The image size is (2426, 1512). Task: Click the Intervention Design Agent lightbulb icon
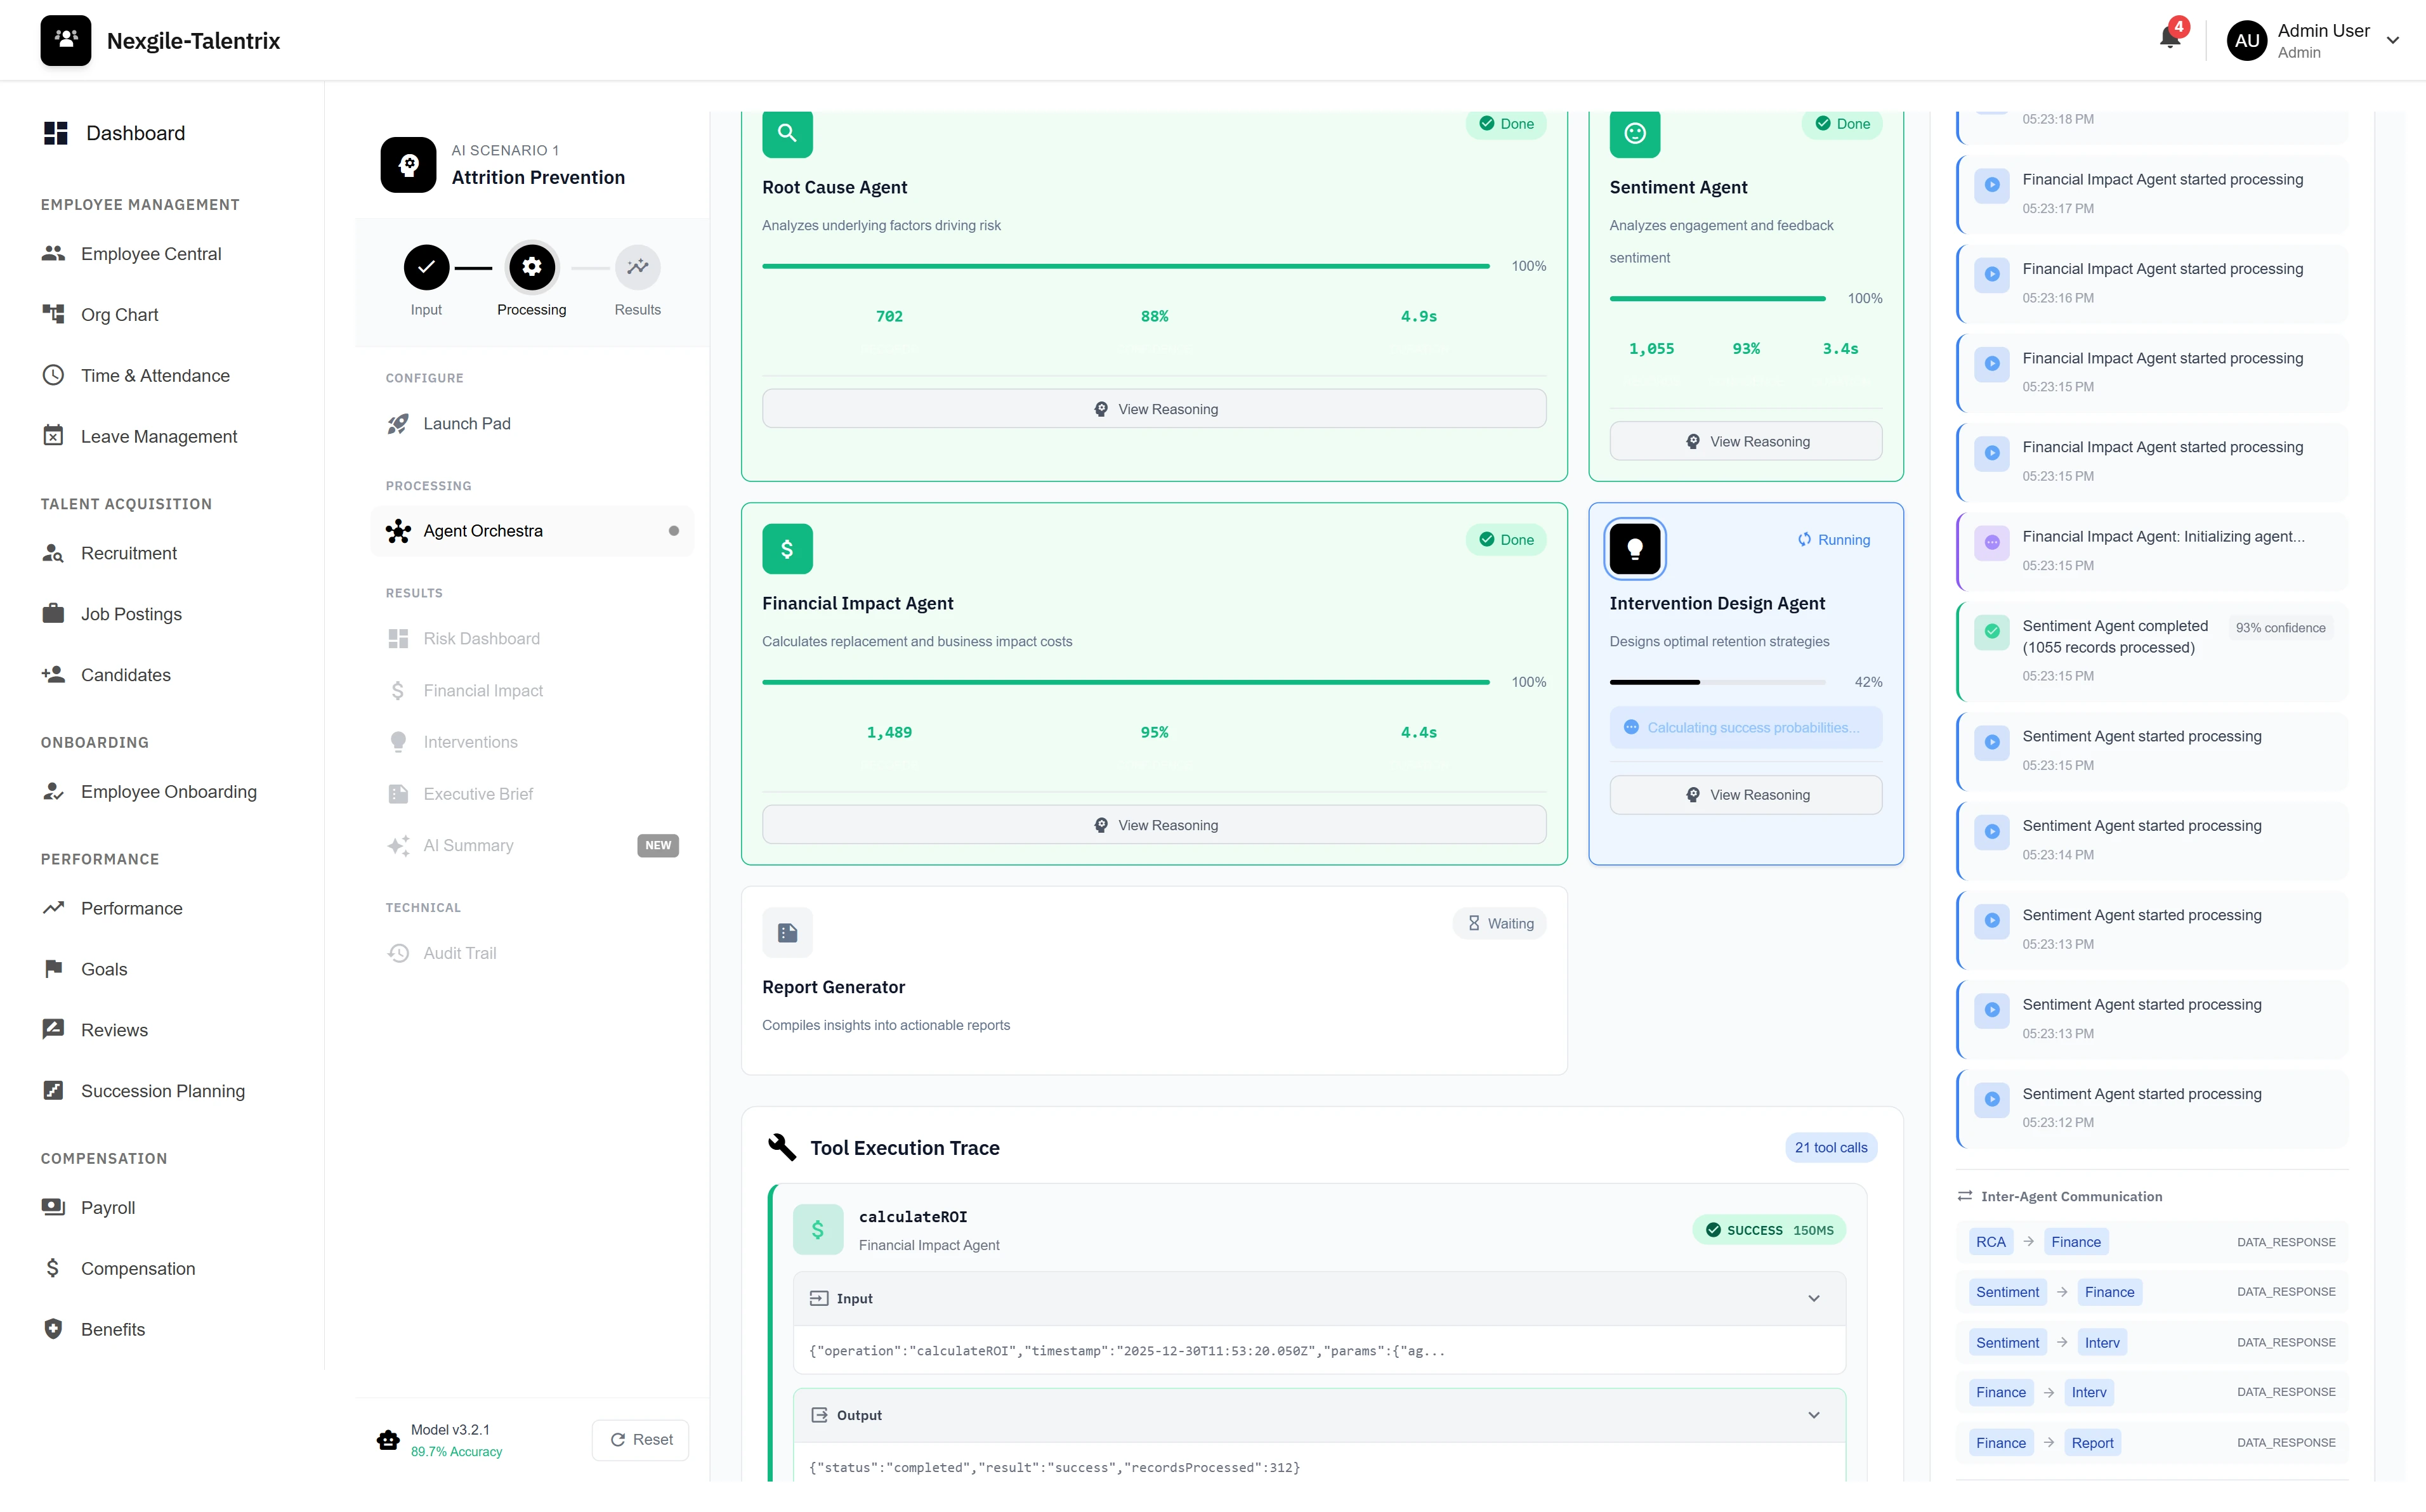coord(1634,548)
